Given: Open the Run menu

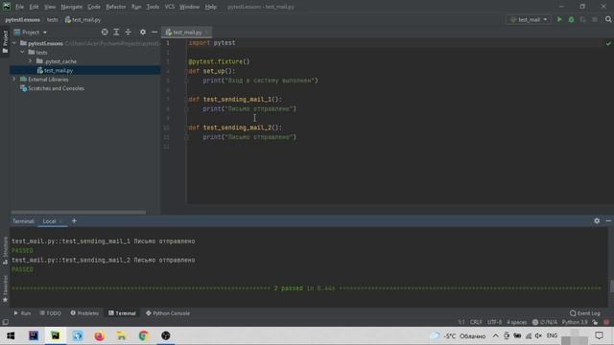Looking at the screenshot, I should tap(136, 7).
